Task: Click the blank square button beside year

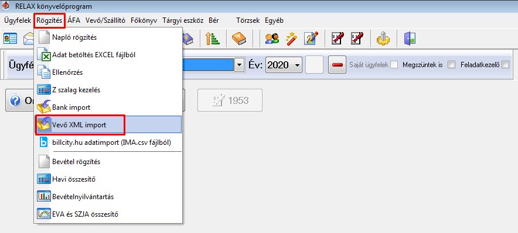Action: [314, 65]
